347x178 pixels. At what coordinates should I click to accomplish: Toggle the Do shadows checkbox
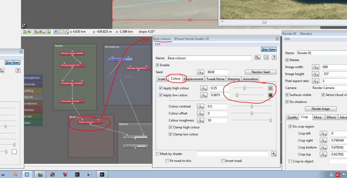pos(287,102)
